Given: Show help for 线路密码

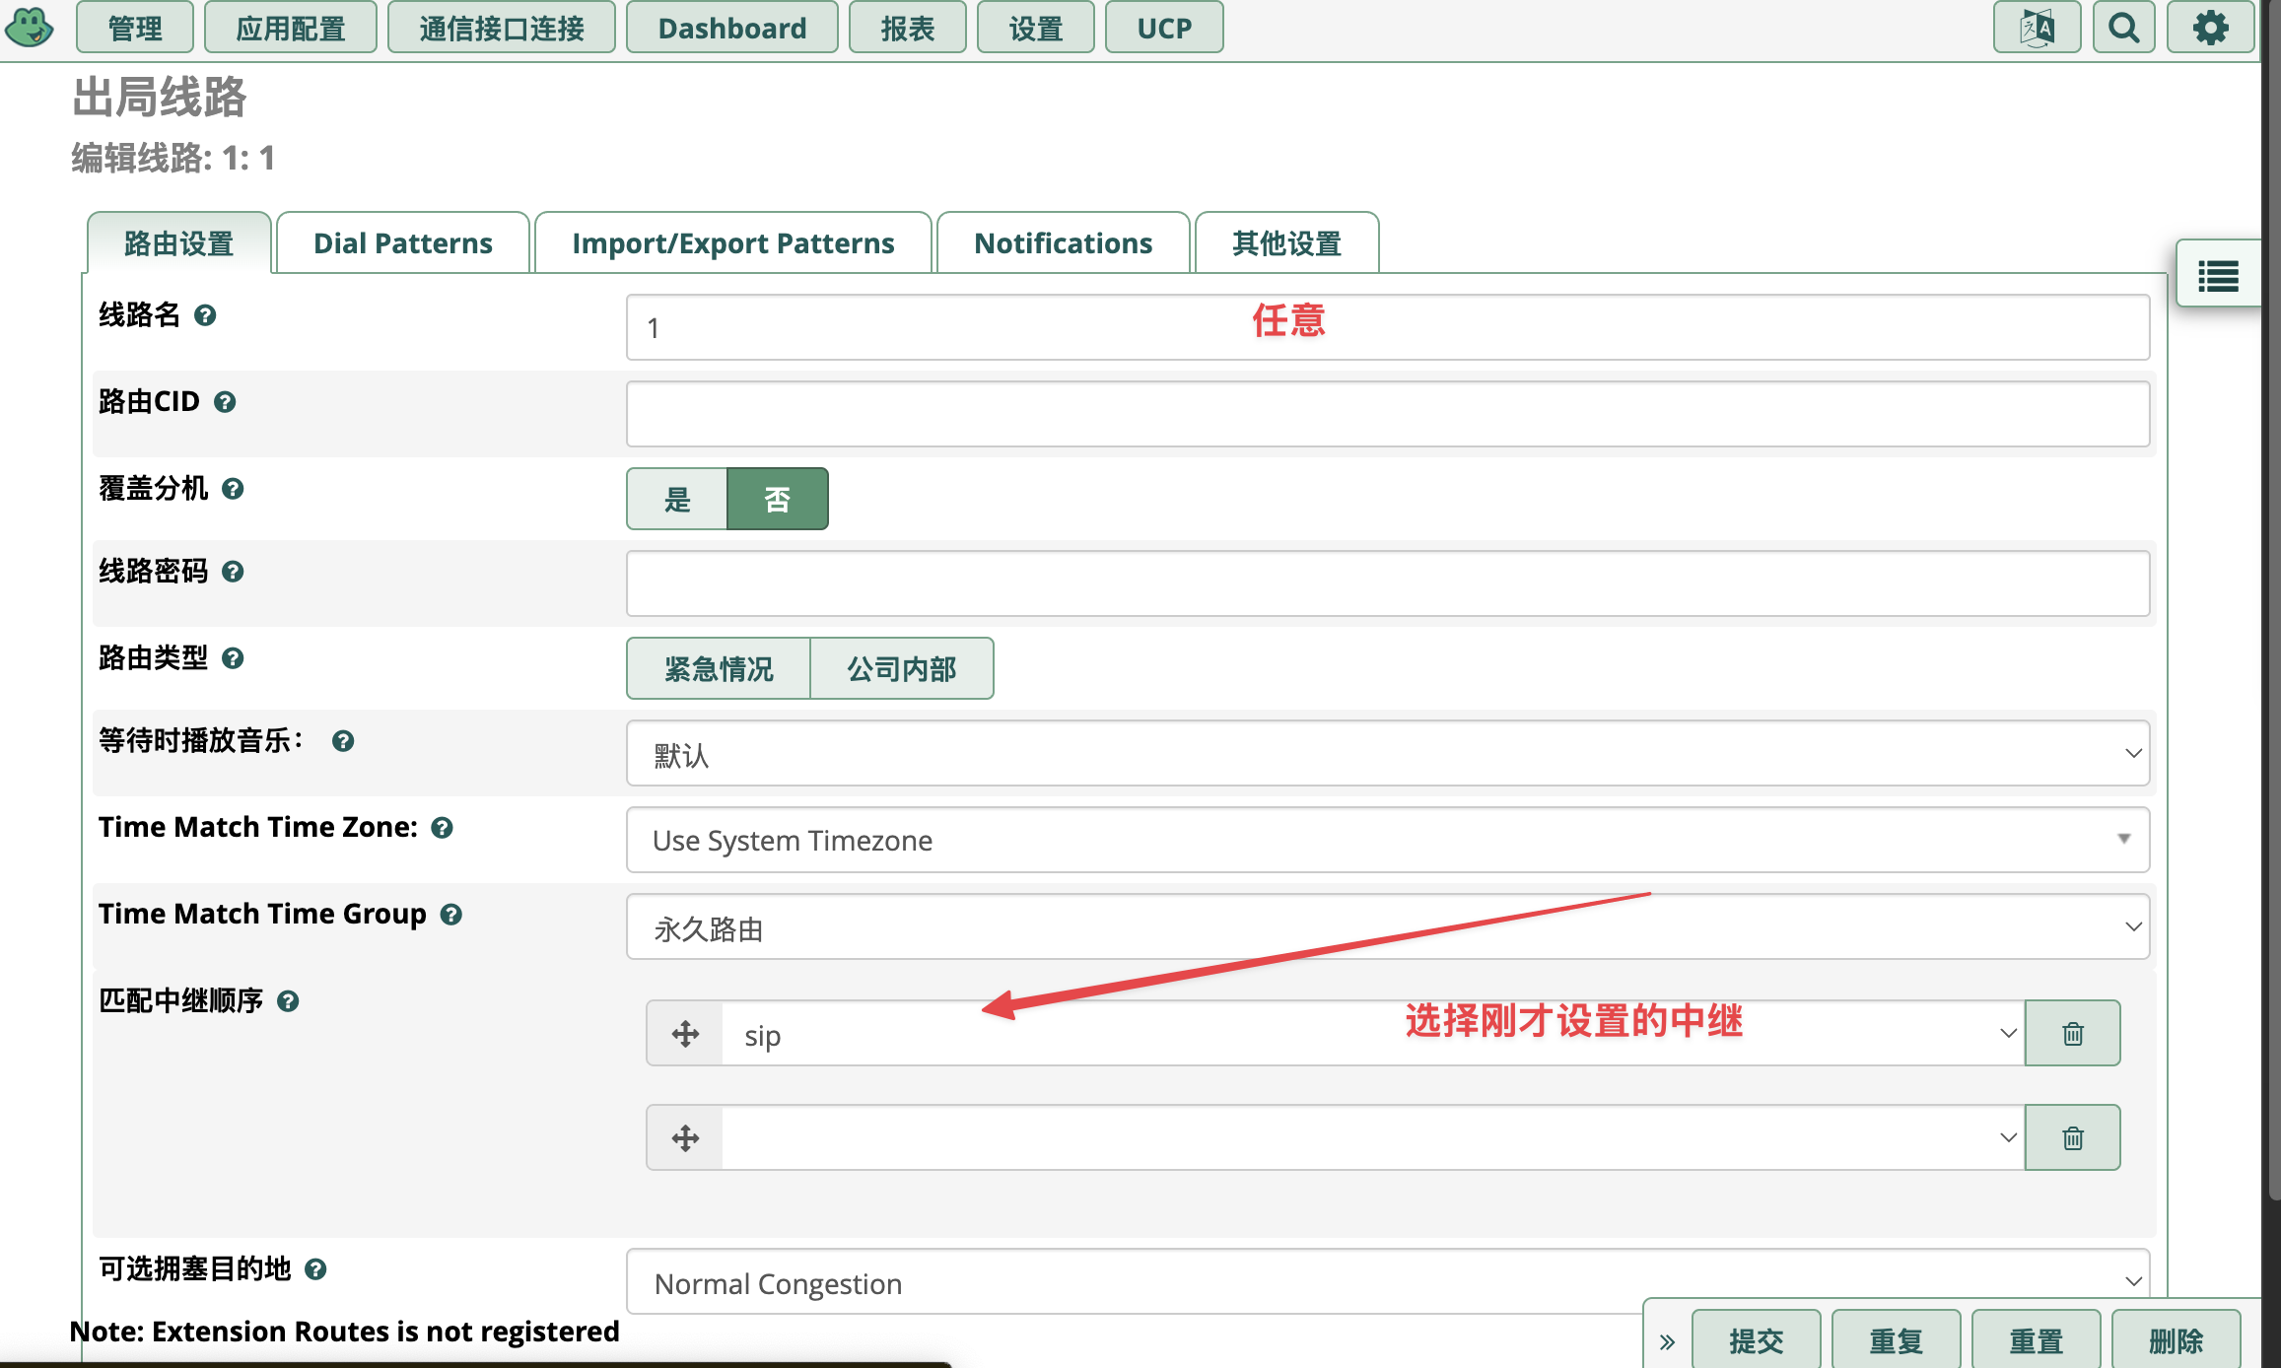Looking at the screenshot, I should point(233,572).
